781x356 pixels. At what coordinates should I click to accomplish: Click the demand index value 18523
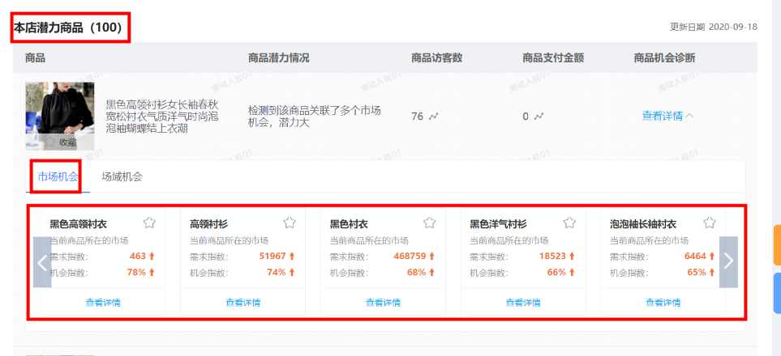pyautogui.click(x=552, y=256)
